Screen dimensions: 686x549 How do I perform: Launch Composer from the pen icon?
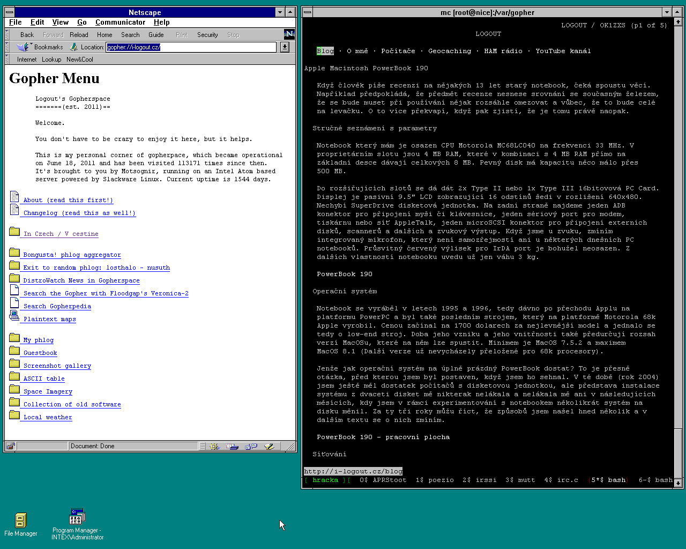[269, 446]
